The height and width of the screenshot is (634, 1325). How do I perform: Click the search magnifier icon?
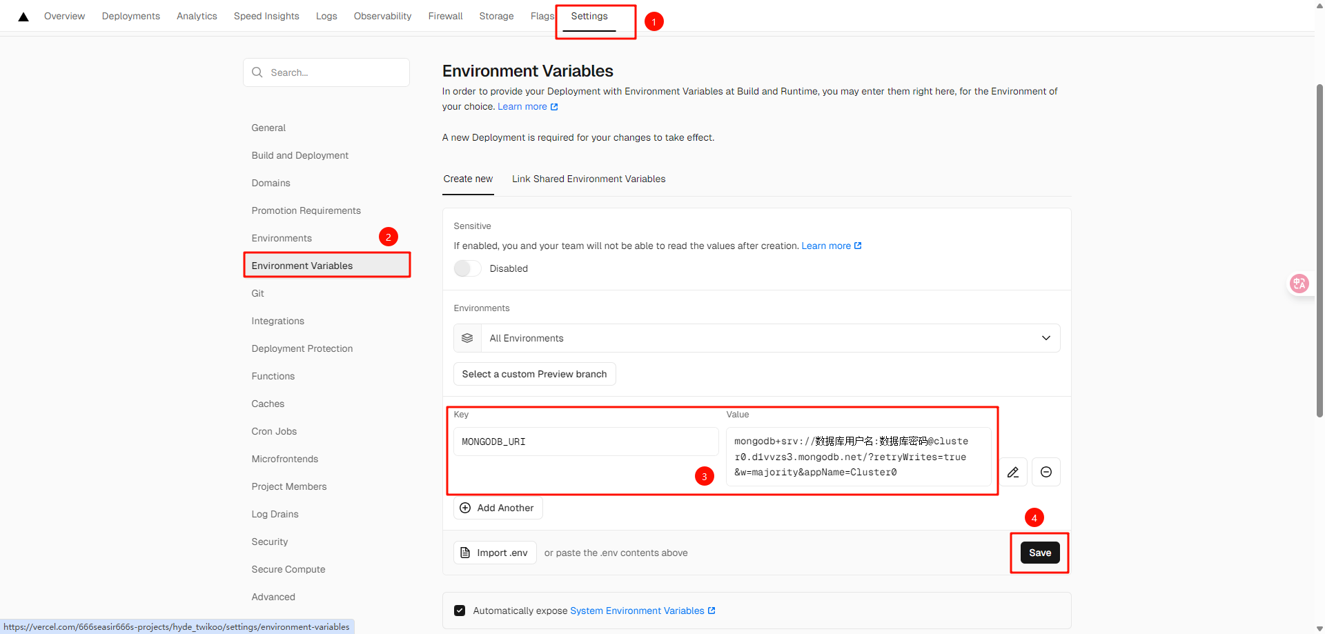pyautogui.click(x=257, y=72)
